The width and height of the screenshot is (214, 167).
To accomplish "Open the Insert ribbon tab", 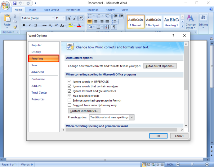I will coord(33,10).
